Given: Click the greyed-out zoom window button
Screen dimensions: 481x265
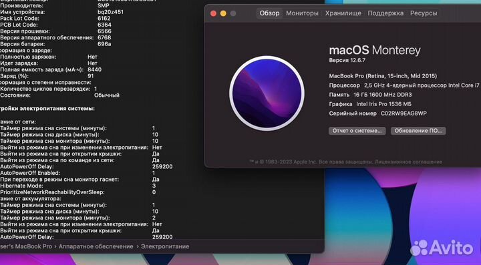Looking at the screenshot, I should pyautogui.click(x=233, y=13).
